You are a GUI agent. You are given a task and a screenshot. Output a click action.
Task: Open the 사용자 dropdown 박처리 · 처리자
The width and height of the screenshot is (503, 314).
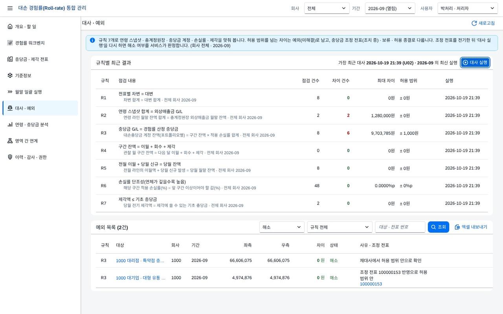tap(468, 8)
